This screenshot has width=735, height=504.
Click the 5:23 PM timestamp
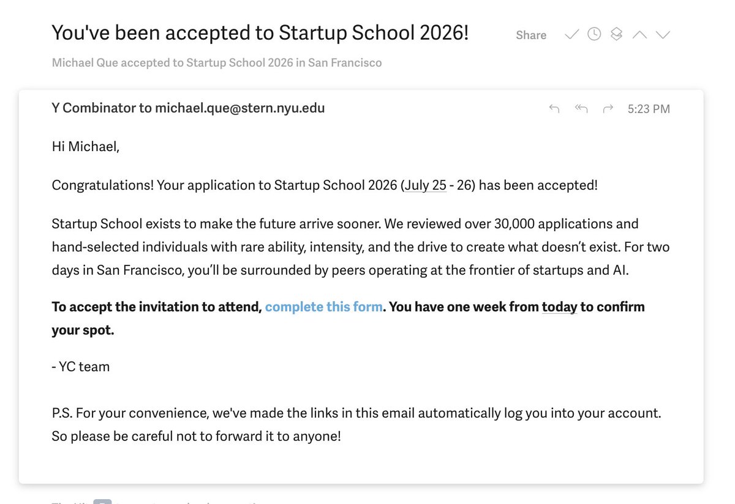pos(649,109)
